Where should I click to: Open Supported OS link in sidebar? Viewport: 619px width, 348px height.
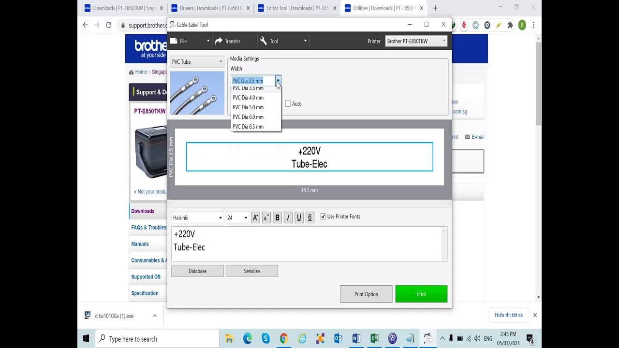146,277
